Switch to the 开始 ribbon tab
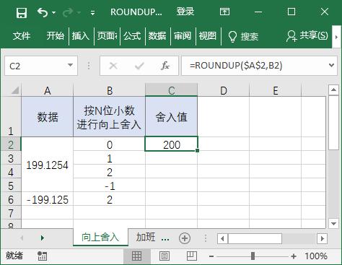This screenshot has width=342, height=265. [x=56, y=36]
